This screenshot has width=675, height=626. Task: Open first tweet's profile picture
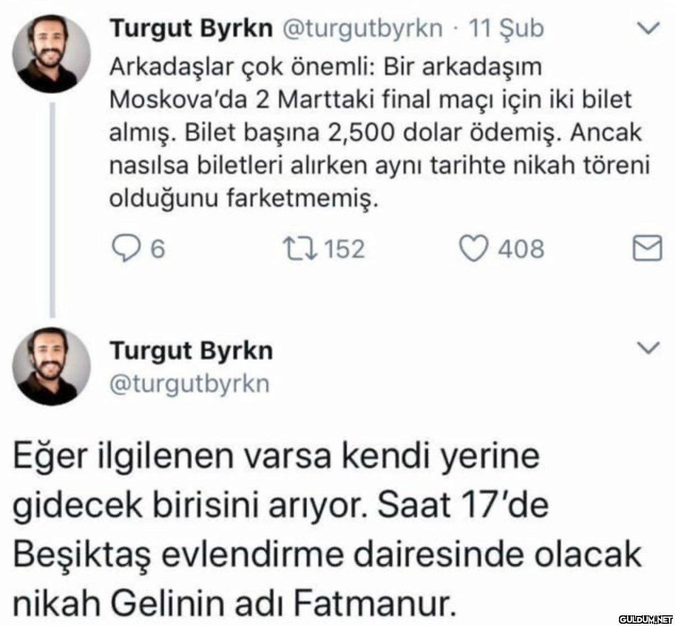point(51,54)
